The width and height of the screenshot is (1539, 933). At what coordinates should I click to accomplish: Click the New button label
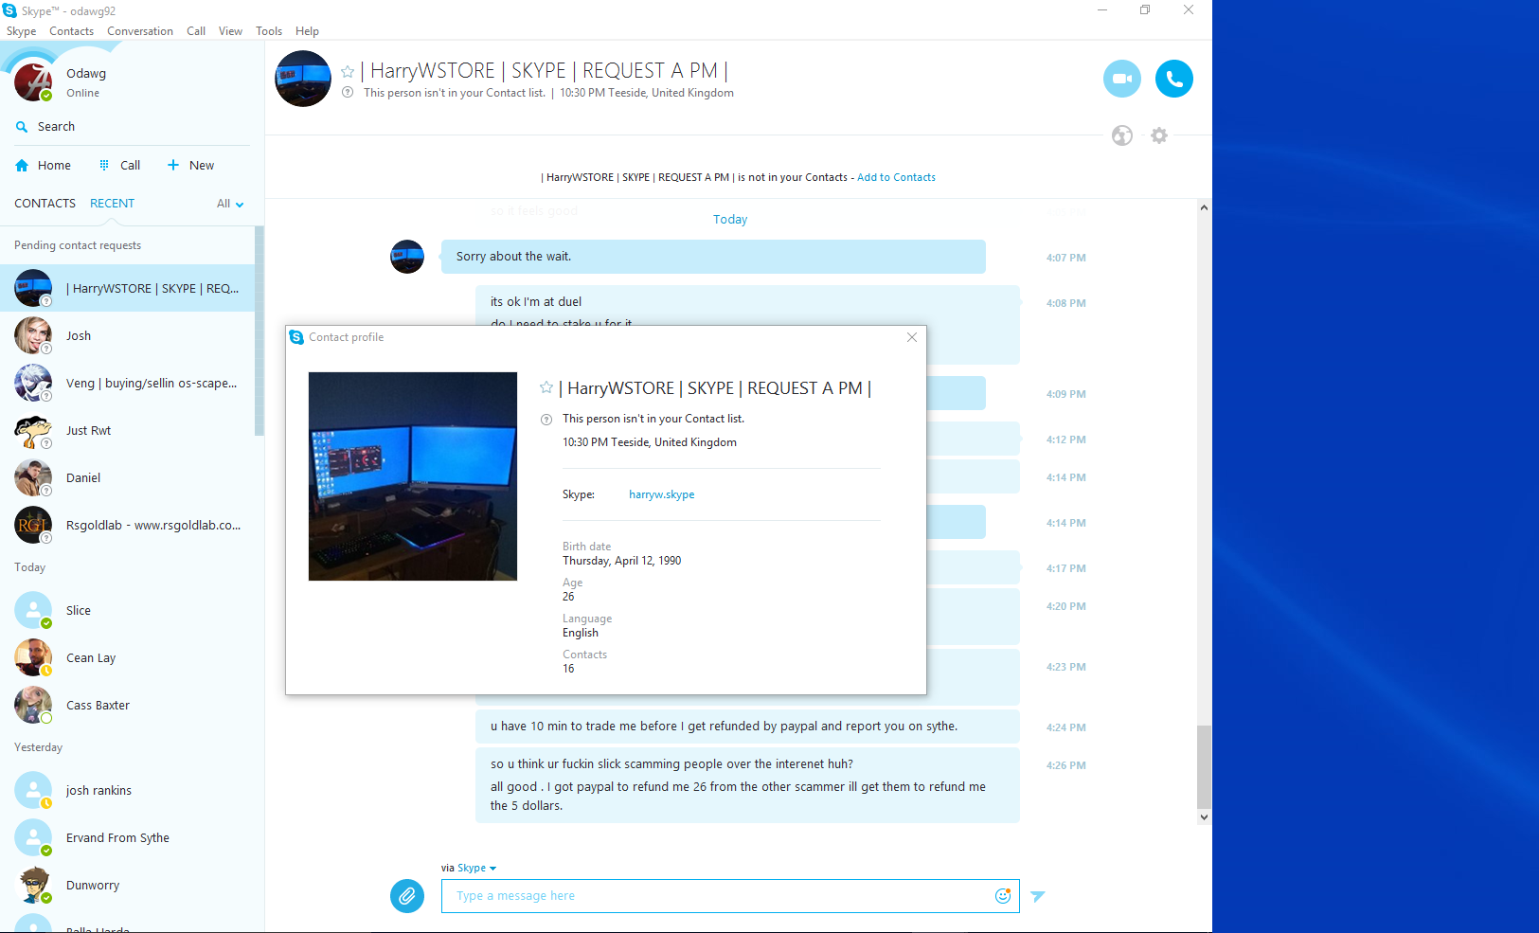(202, 166)
